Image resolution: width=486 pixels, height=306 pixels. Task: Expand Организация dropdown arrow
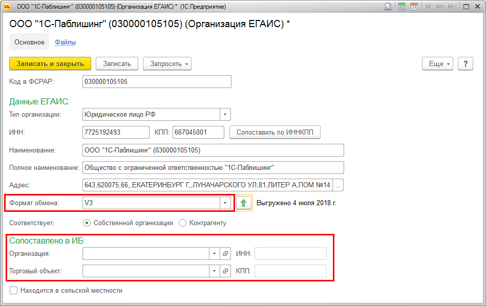click(x=214, y=254)
